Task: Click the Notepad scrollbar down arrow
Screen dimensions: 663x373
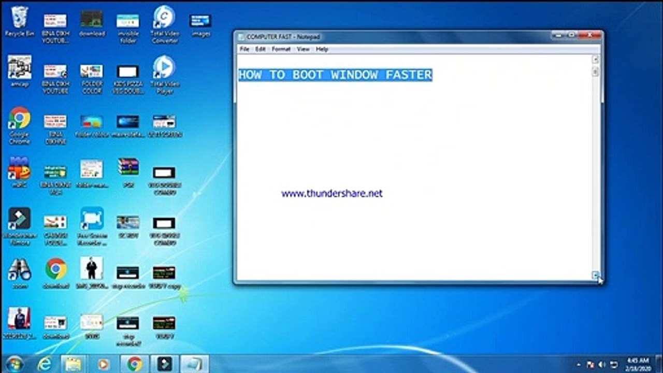Action: pos(595,275)
